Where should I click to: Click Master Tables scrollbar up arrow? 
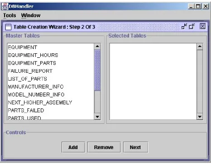97,47
